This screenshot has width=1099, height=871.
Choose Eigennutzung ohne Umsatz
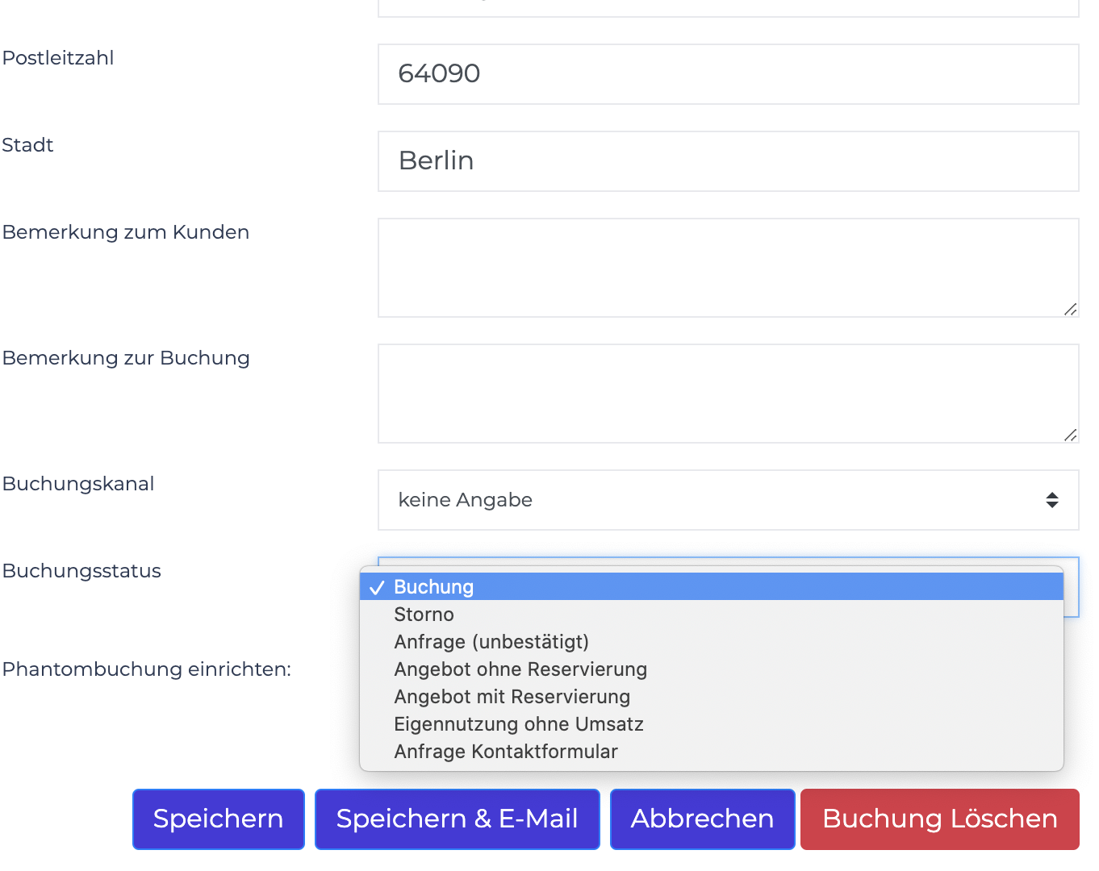tap(711, 724)
